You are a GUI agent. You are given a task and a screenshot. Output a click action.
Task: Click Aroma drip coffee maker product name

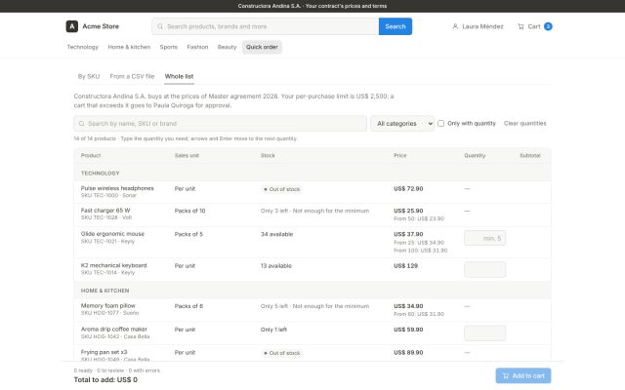[114, 330]
